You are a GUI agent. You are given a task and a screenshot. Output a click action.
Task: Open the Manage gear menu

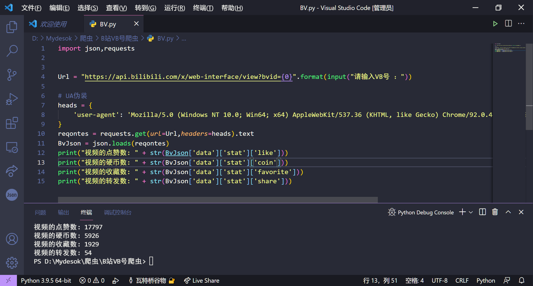[x=12, y=263]
